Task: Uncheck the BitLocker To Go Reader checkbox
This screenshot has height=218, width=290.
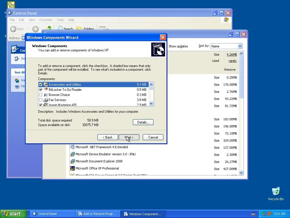Action: click(41, 89)
